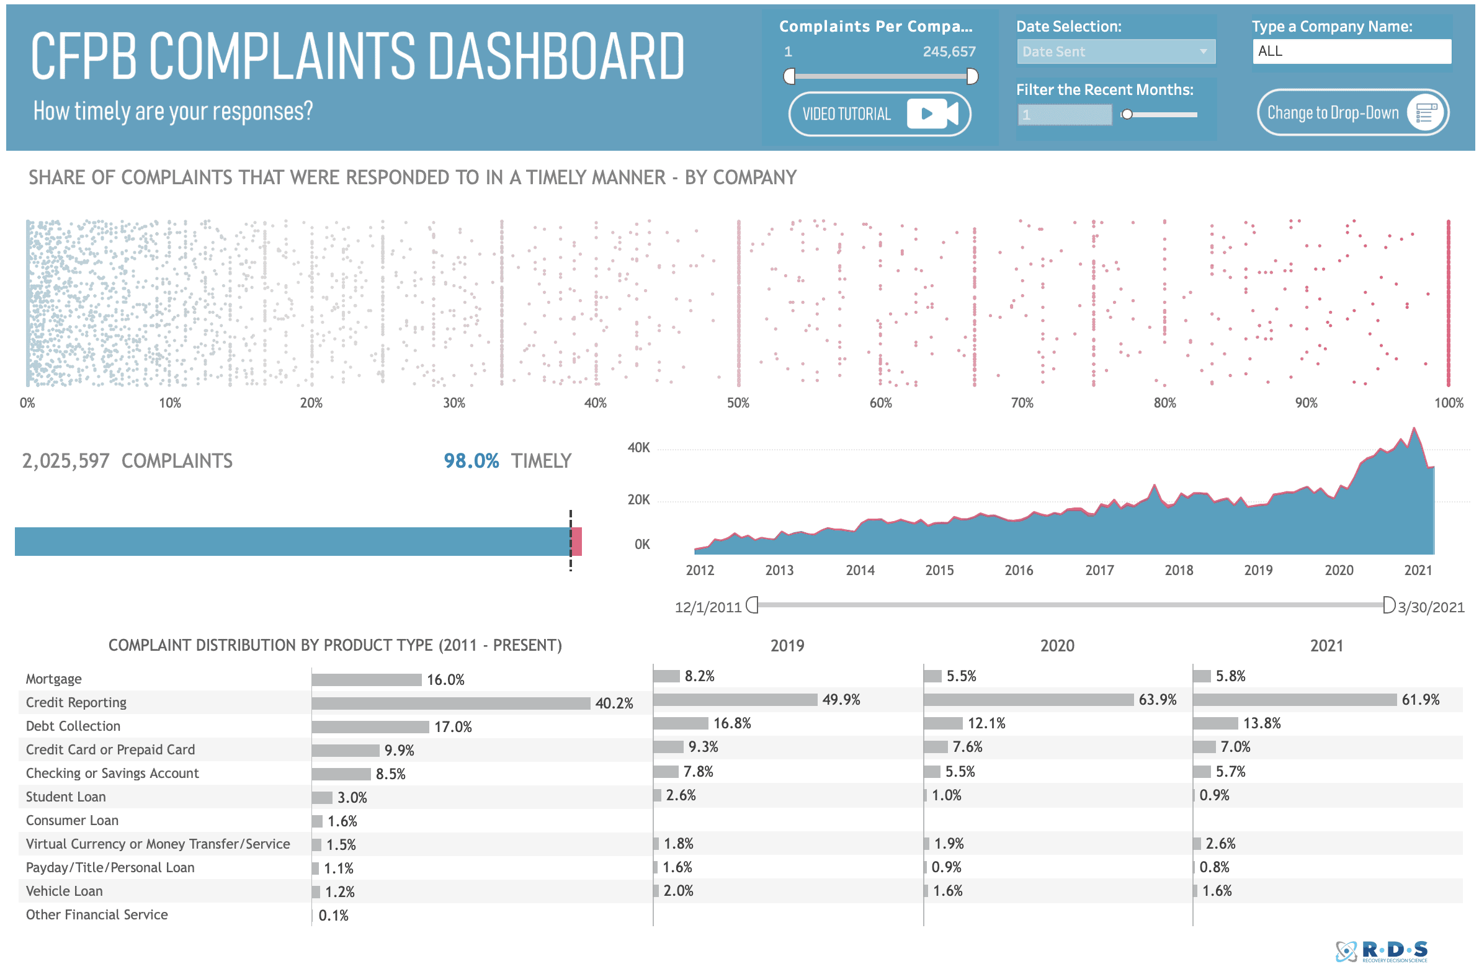Click right handle of complaints per company slider

pyautogui.click(x=973, y=76)
